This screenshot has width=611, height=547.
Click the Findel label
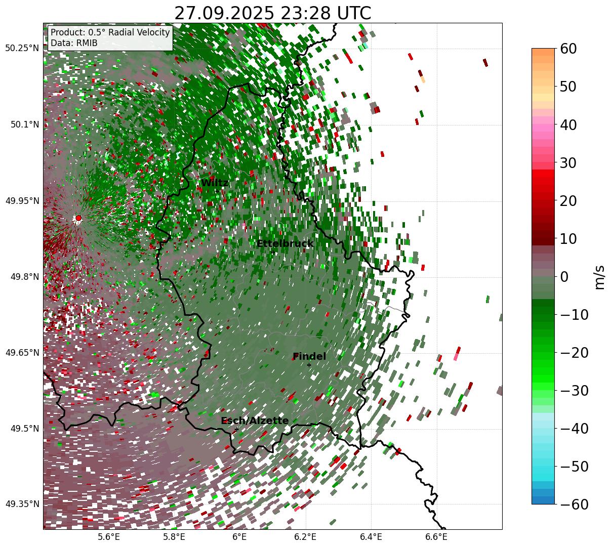[x=309, y=357]
